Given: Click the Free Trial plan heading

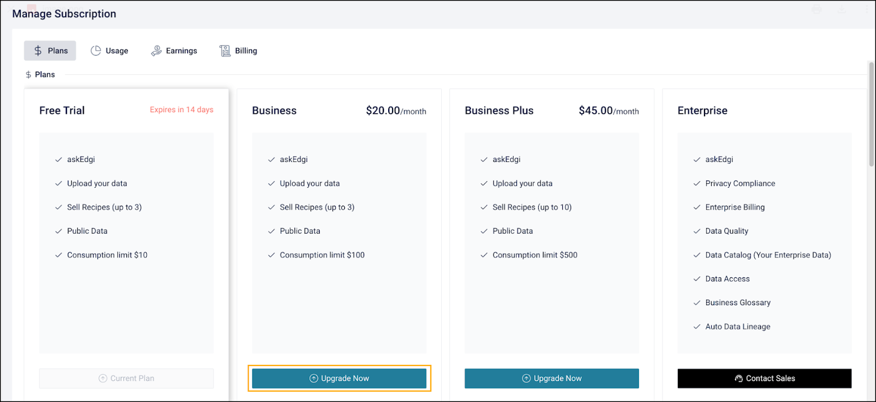Looking at the screenshot, I should (x=62, y=111).
